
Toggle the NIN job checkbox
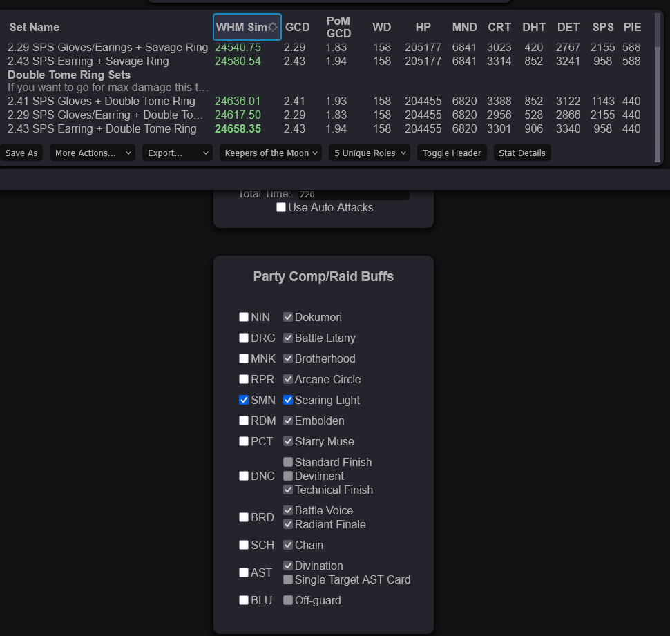point(244,317)
